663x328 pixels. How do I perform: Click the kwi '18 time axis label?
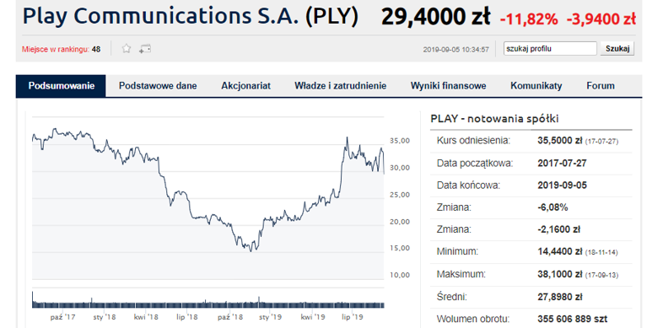(146, 316)
